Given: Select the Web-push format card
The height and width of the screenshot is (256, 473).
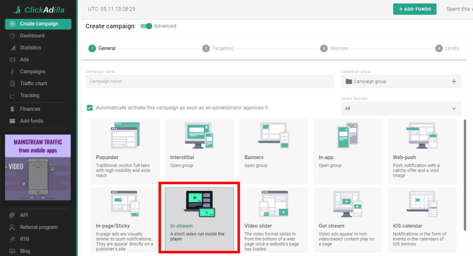Looking at the screenshot, I should [422, 151].
